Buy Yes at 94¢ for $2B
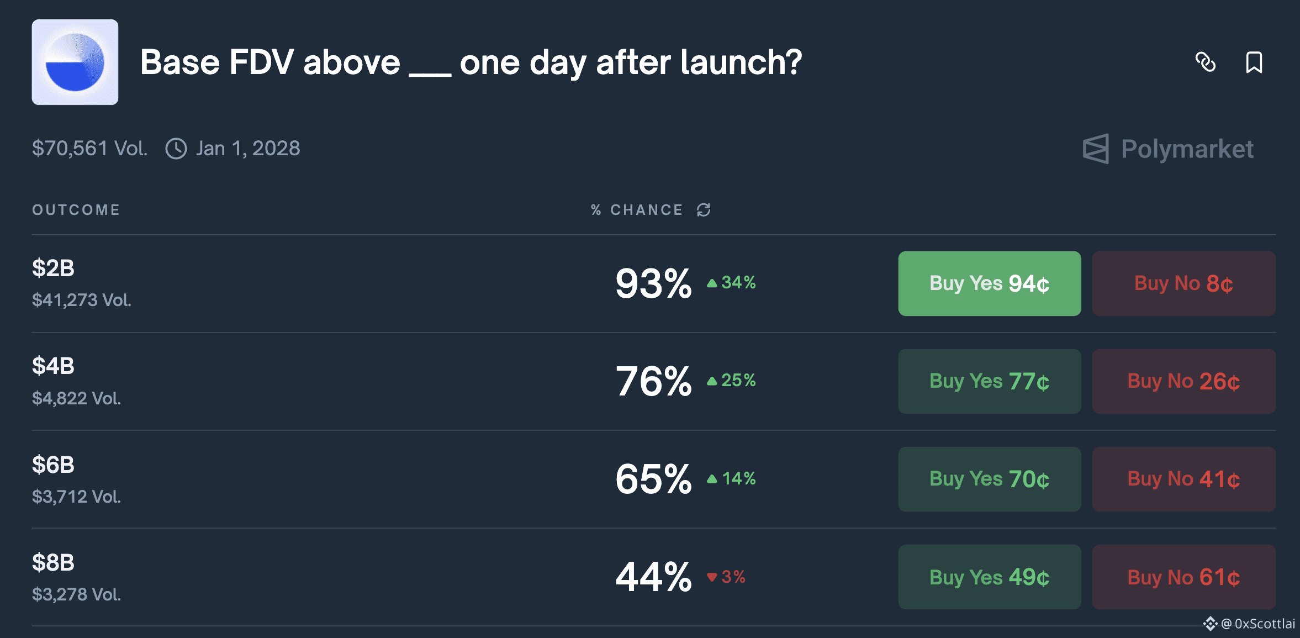This screenshot has width=1300, height=638. [x=989, y=283]
